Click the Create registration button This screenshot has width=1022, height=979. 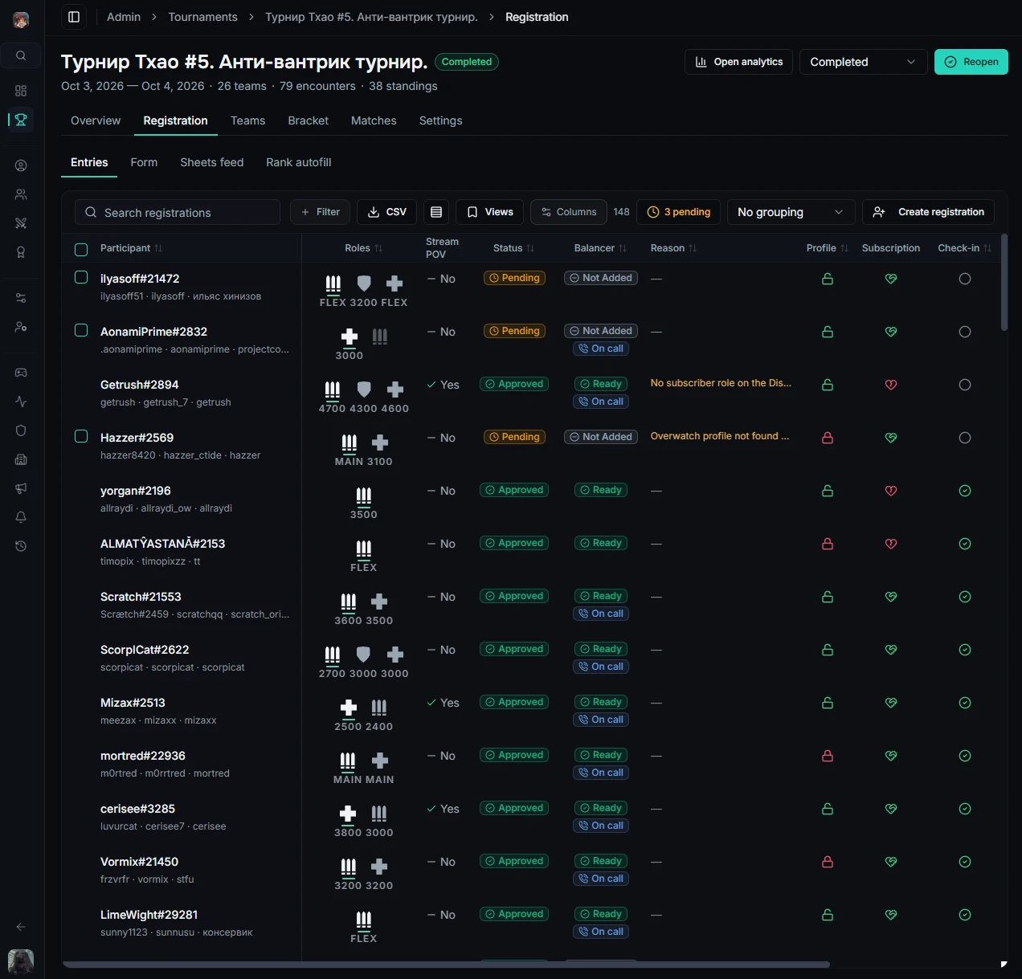tap(929, 212)
